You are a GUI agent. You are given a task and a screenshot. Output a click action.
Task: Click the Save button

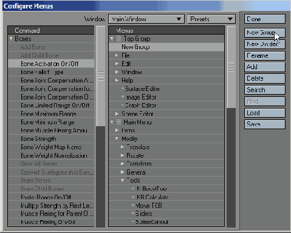coord(265,124)
